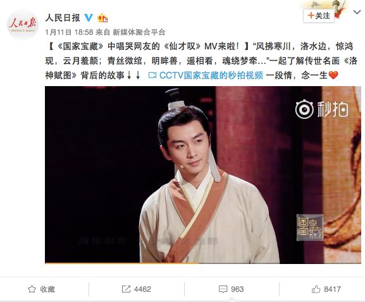The image size is (365, 302).
Task: Seek along the orange video progress bar
Action: tap(203, 263)
